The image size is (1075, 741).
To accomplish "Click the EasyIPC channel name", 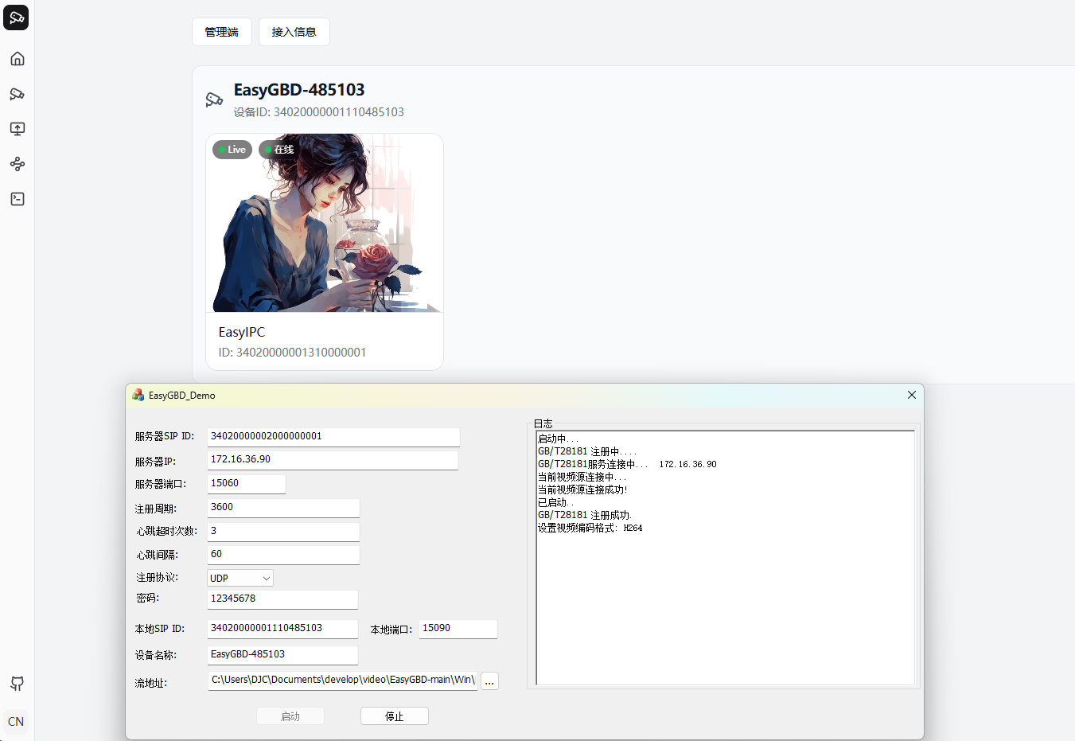I will point(242,332).
